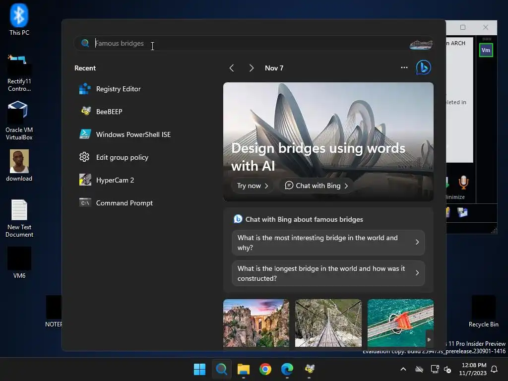Click the muted volume tray icon
The height and width of the screenshot is (381, 508).
coord(447,369)
